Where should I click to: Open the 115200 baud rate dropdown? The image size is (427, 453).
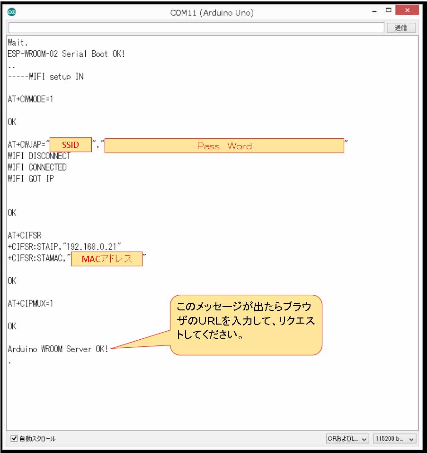(x=394, y=439)
